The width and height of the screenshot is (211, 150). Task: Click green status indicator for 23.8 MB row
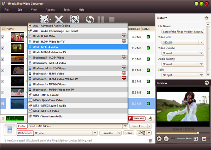148,59
